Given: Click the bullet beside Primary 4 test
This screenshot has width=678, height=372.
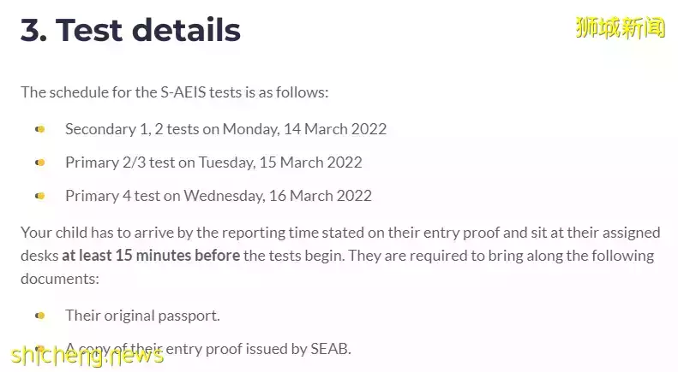Looking at the screenshot, I should point(40,196).
